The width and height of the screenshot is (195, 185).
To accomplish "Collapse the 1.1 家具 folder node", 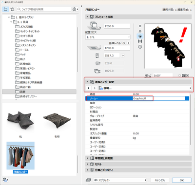I will point(11,22).
